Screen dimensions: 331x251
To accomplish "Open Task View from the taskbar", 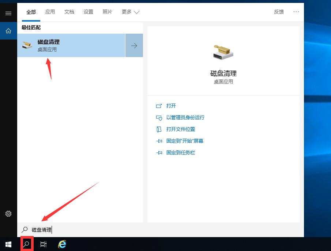I will coord(43,244).
